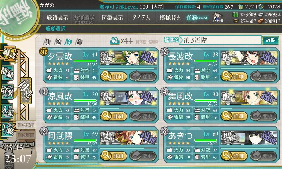Click the fleet name field 第3艦隊
Screen dimensions: 282x169
pyautogui.click(x=220, y=40)
